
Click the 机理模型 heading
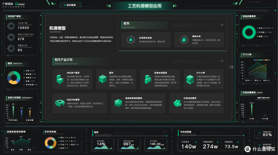click(x=57, y=28)
